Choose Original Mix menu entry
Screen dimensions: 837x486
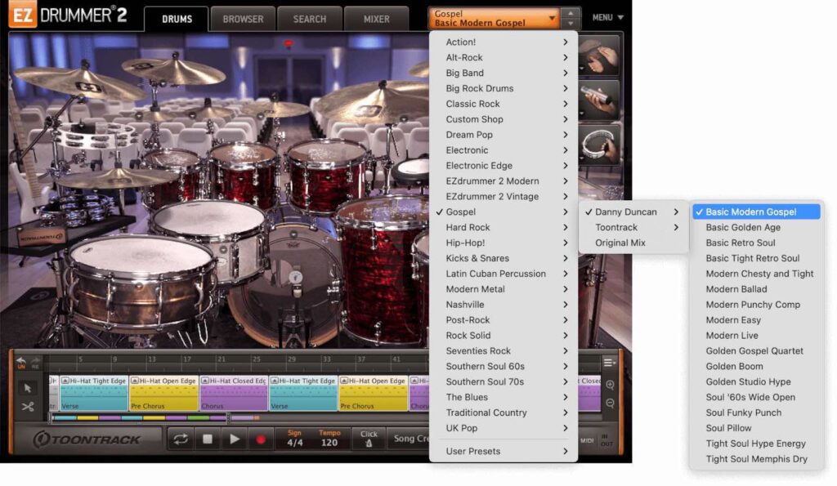coord(633,243)
